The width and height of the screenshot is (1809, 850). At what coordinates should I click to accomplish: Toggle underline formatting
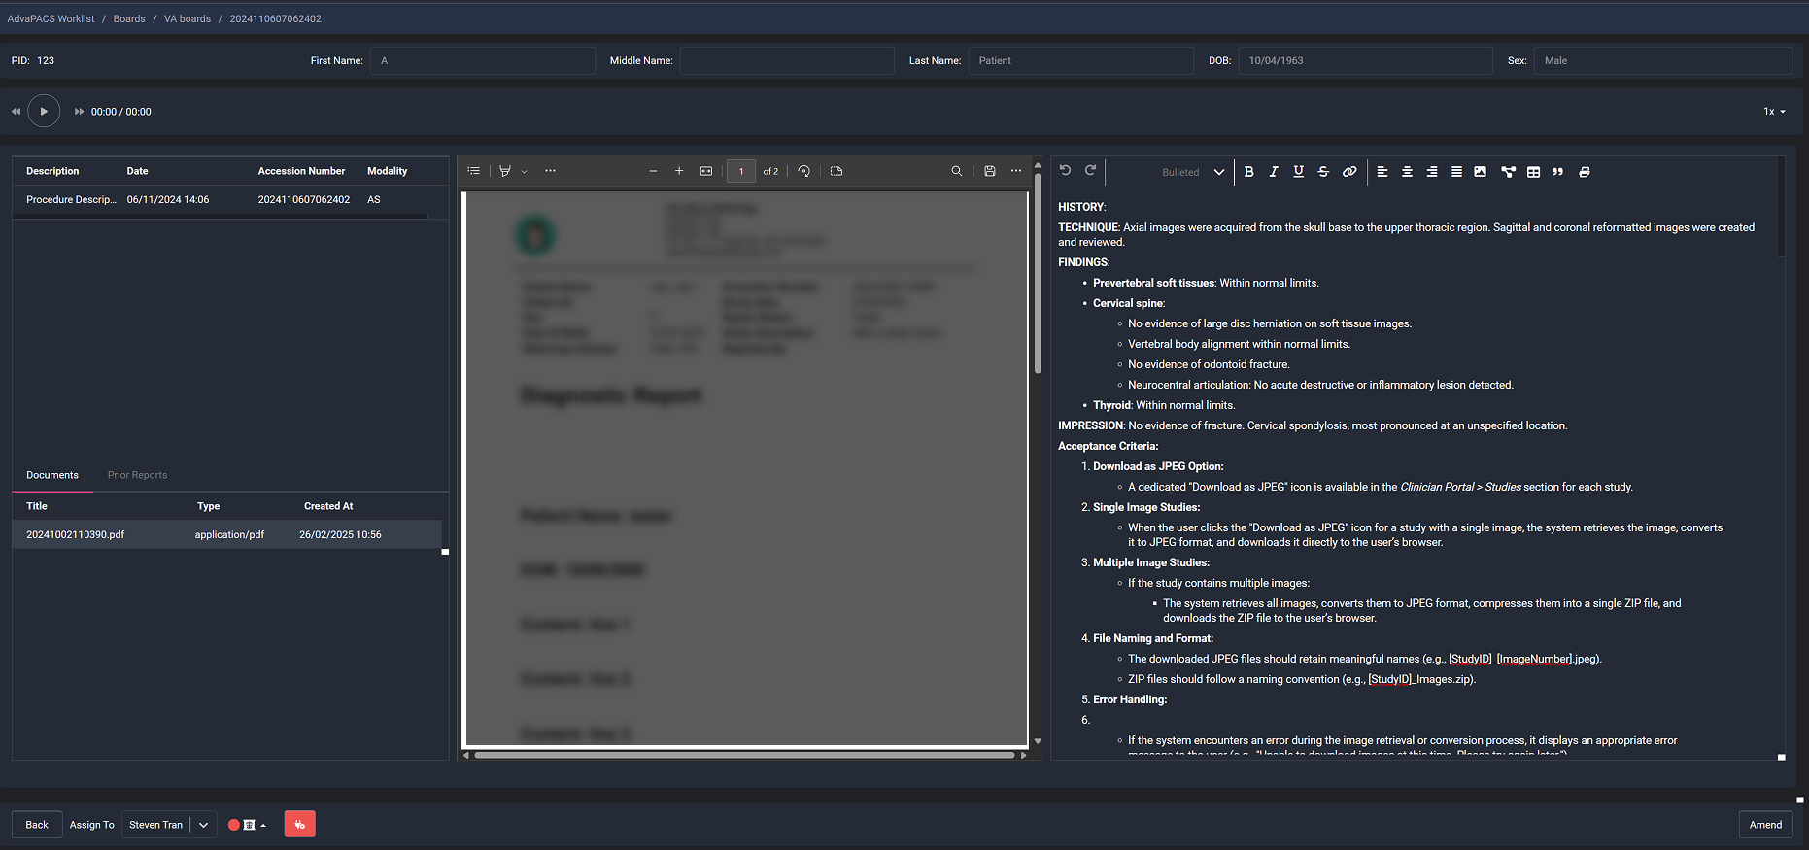pos(1299,172)
